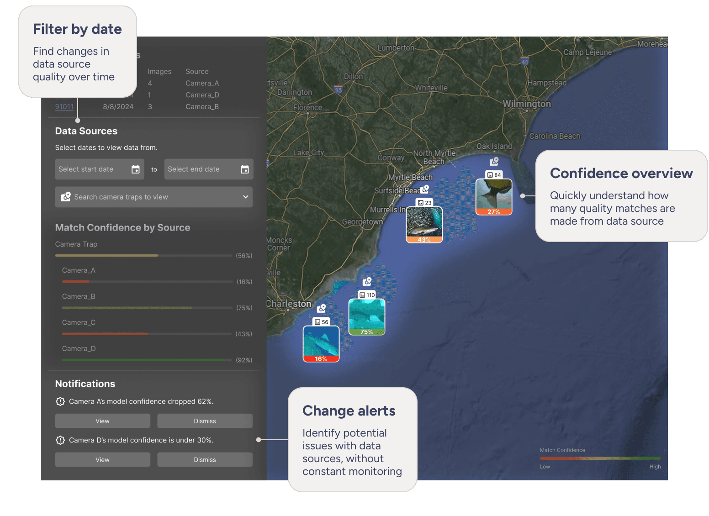Click the Georgetown label on the map
Viewport: 709px width, 516px height.
pos(363,222)
